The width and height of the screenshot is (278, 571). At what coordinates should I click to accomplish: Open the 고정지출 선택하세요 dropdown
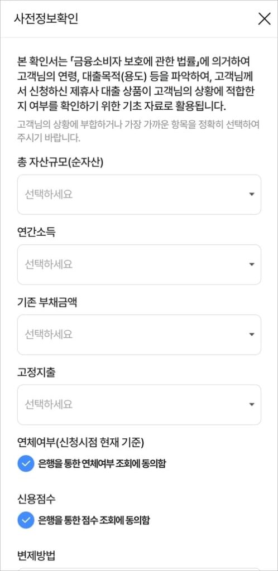(x=139, y=404)
